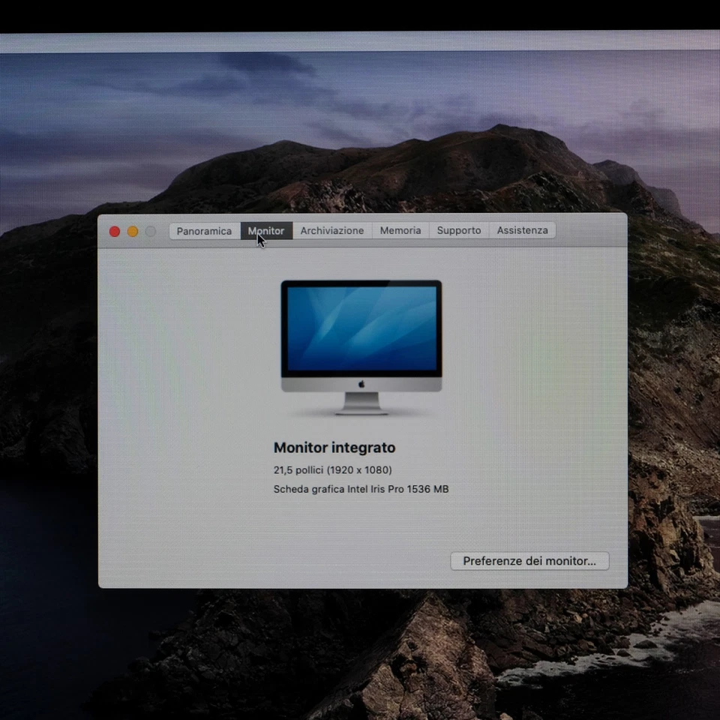Click the Monitor integrato heading
This screenshot has width=720, height=720.
[334, 447]
